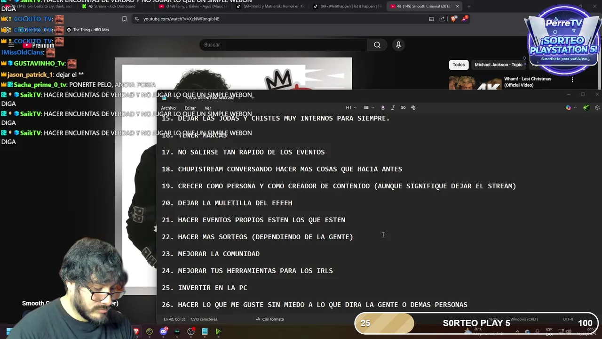
Task: Click line 21 HACER EVENTOS PROPIOS
Action: click(x=253, y=220)
